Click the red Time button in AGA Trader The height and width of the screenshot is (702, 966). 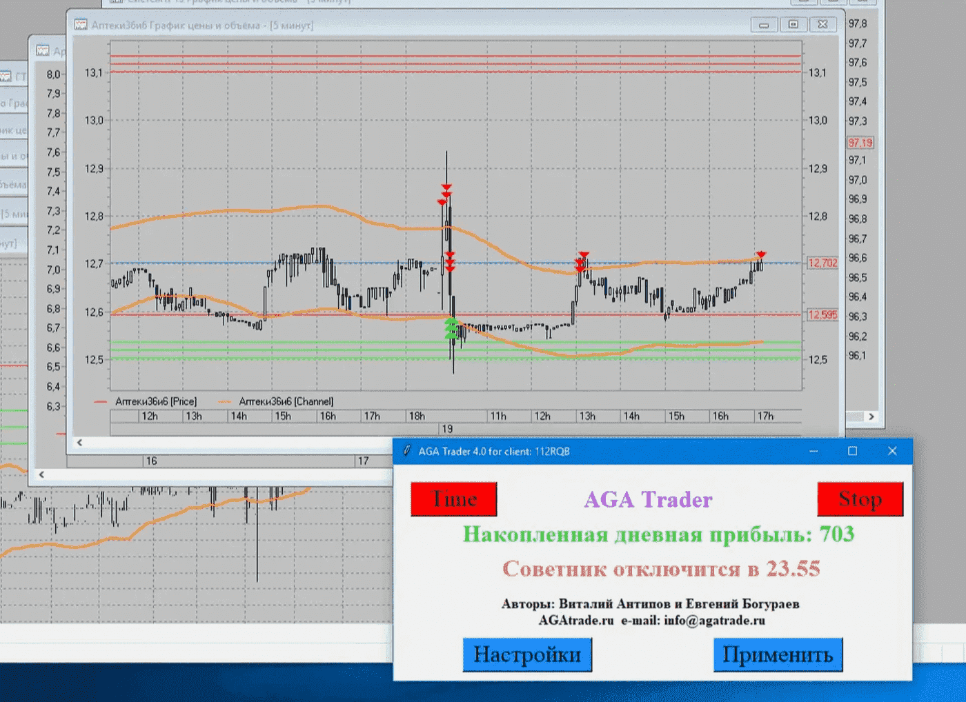click(x=454, y=499)
